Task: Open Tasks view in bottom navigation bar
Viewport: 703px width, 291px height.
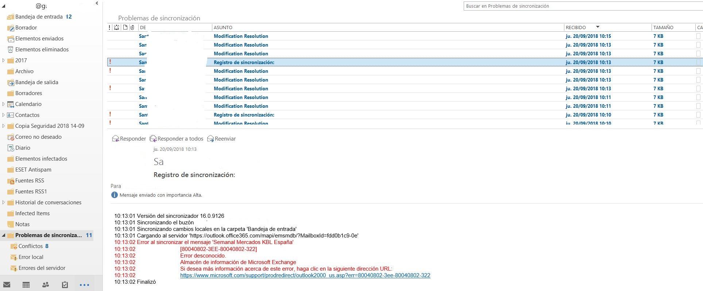Action: (x=65, y=285)
